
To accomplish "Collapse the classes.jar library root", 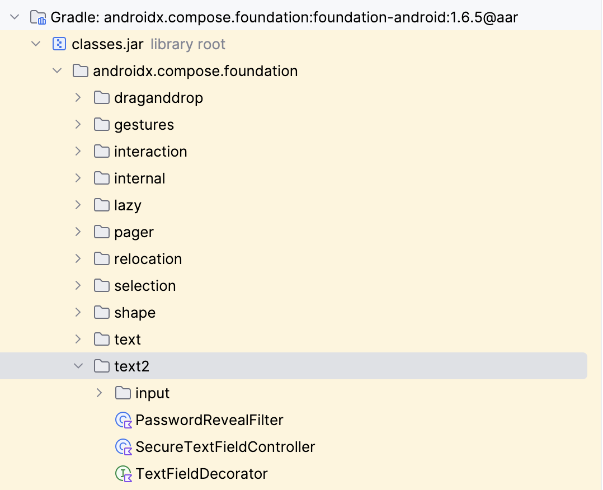I will tap(36, 44).
